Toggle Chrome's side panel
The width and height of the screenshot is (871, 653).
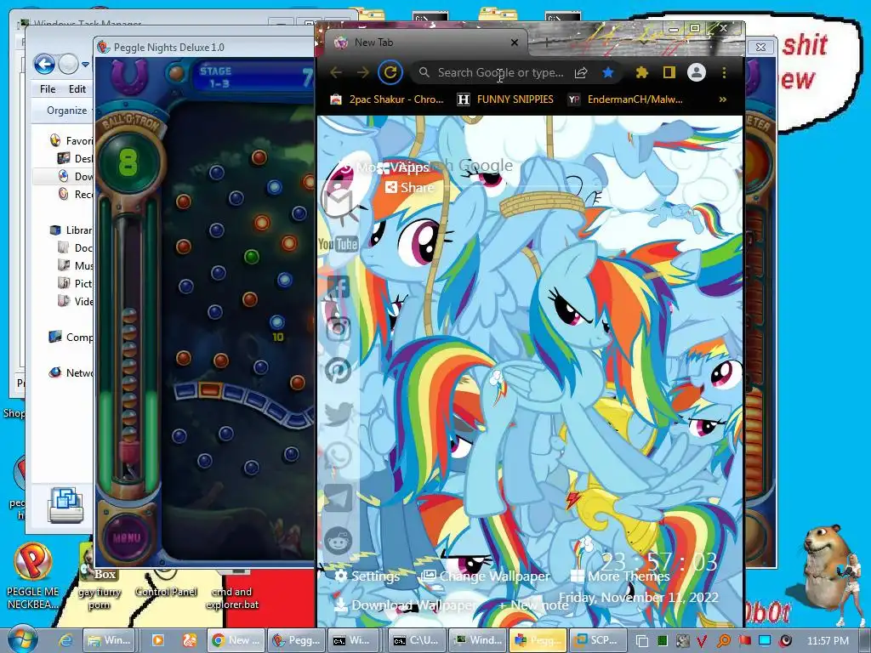669,72
